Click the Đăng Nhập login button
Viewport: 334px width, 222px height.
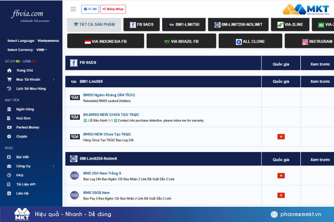tap(113, 9)
